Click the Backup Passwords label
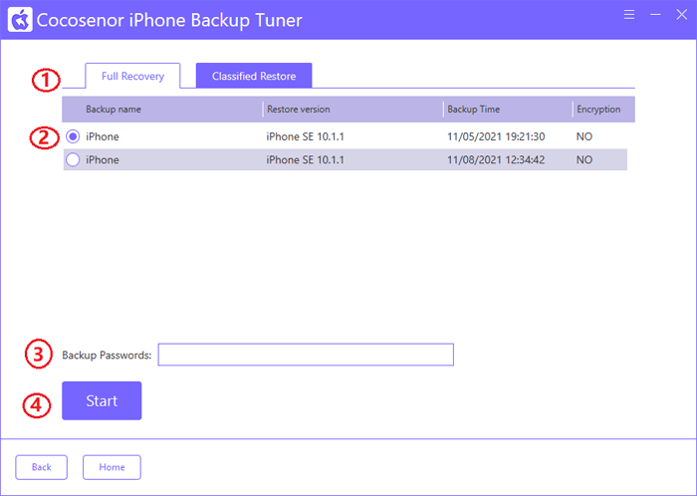 coord(107,356)
